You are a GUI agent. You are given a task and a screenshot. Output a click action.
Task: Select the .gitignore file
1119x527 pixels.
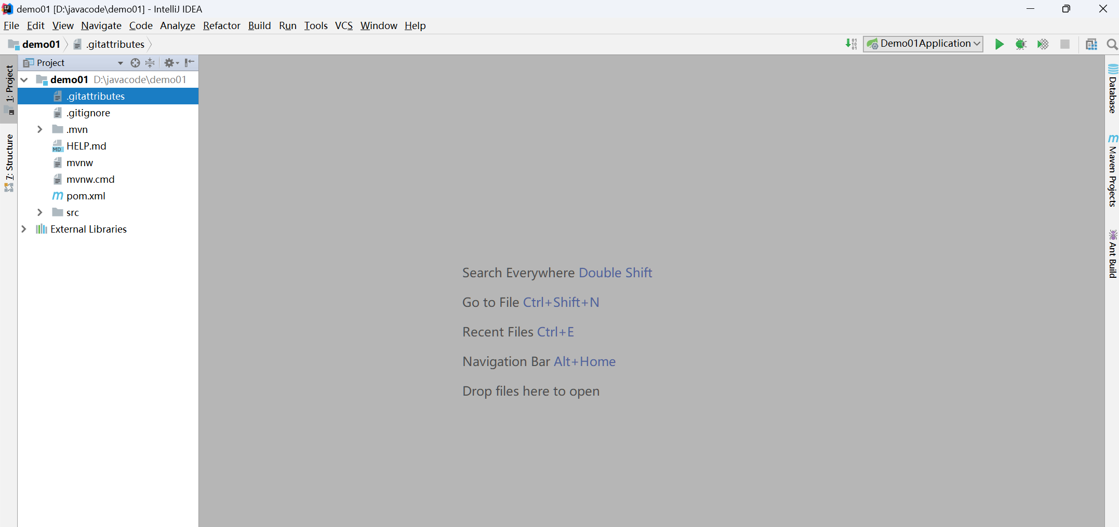(108, 113)
